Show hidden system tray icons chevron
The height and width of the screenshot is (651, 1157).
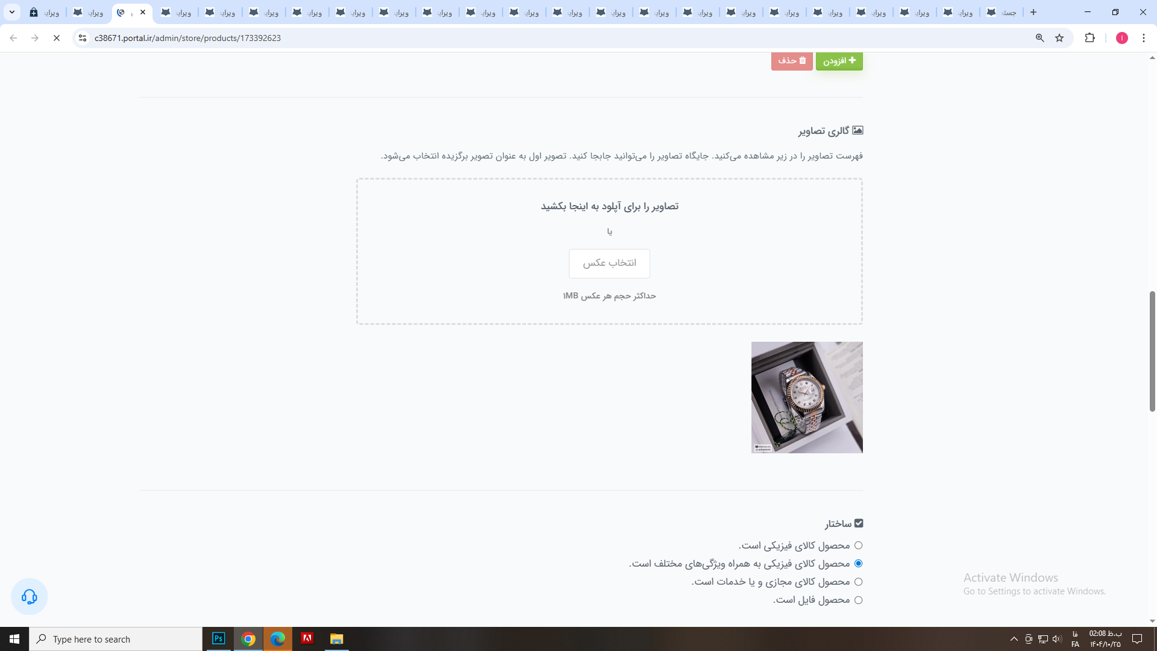(x=1014, y=639)
